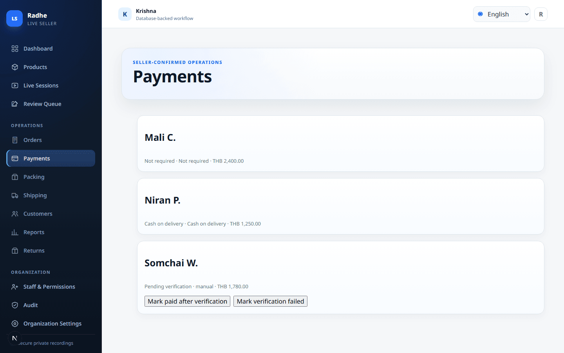This screenshot has height=353, width=564.
Task: View Reports from the sidebar
Action: click(x=51, y=232)
